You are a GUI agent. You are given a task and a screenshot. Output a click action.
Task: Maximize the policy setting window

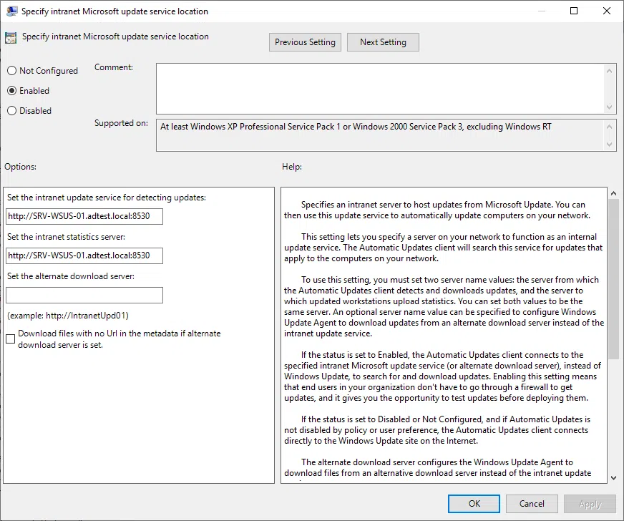(x=574, y=11)
